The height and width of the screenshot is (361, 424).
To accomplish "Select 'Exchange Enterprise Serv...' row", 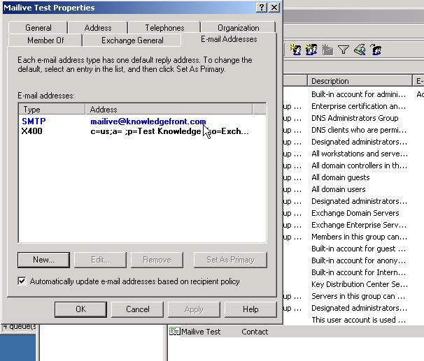I will click(x=359, y=225).
